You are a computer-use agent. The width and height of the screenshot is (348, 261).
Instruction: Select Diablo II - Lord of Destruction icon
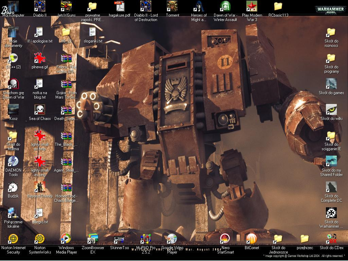coord(146,6)
